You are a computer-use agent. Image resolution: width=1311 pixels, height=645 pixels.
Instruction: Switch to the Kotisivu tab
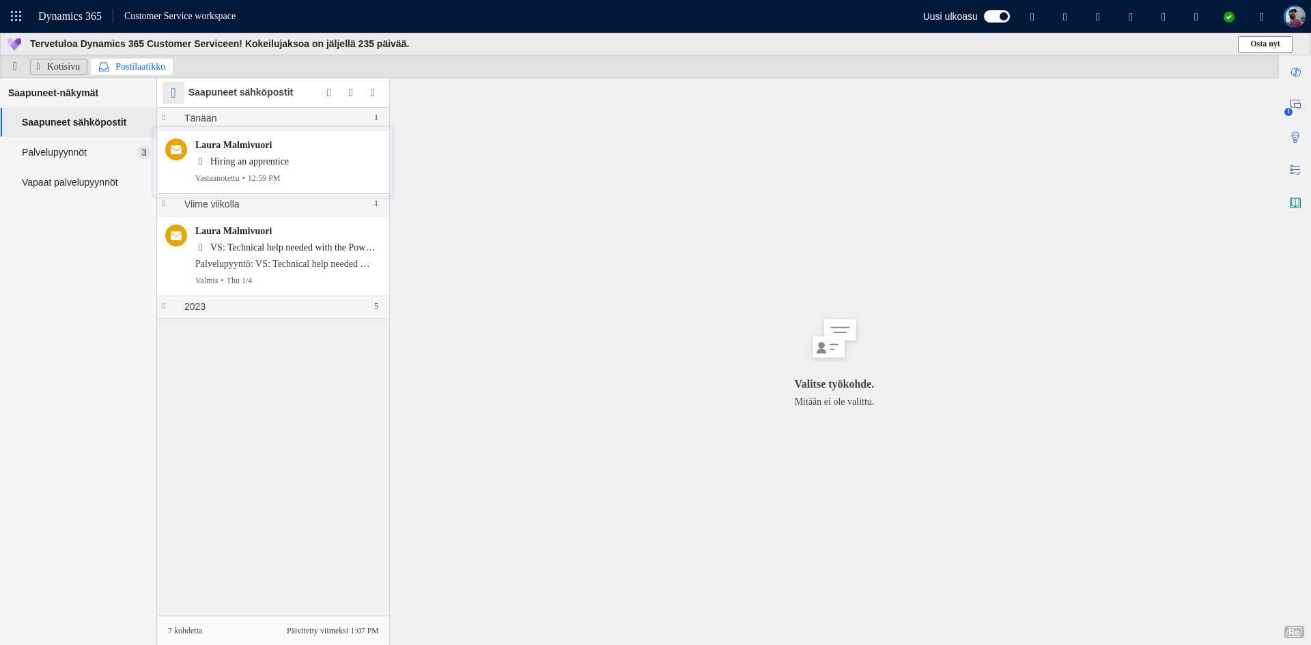point(59,67)
